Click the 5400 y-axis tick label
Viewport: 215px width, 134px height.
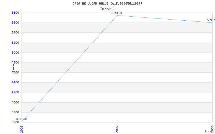click(x=15, y=32)
